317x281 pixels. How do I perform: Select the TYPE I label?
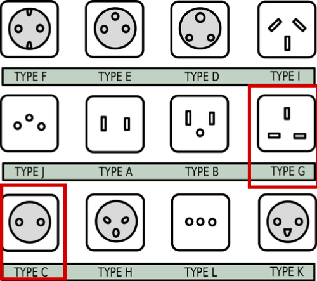[x=285, y=76]
